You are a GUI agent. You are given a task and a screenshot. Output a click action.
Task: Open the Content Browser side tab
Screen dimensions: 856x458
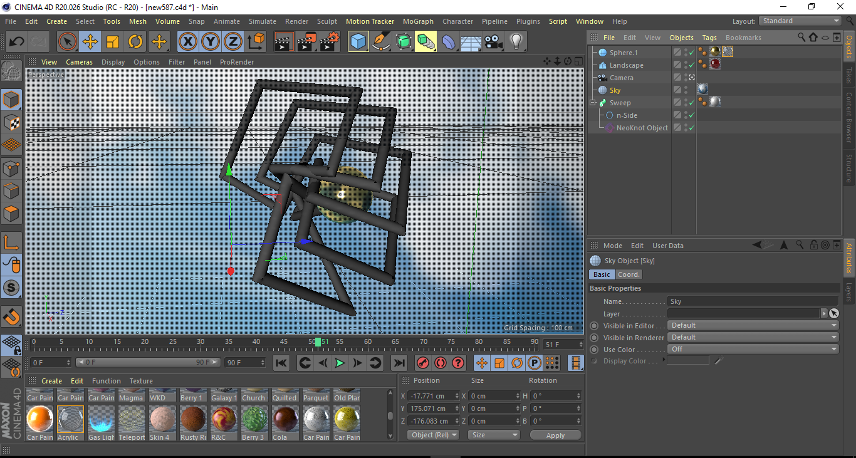pyautogui.click(x=849, y=118)
